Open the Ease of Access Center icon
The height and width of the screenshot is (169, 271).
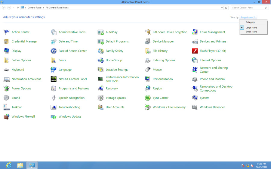tap(54, 51)
